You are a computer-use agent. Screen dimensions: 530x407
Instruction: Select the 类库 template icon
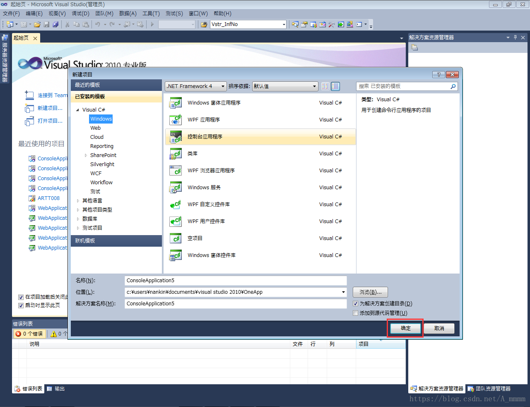(x=176, y=154)
